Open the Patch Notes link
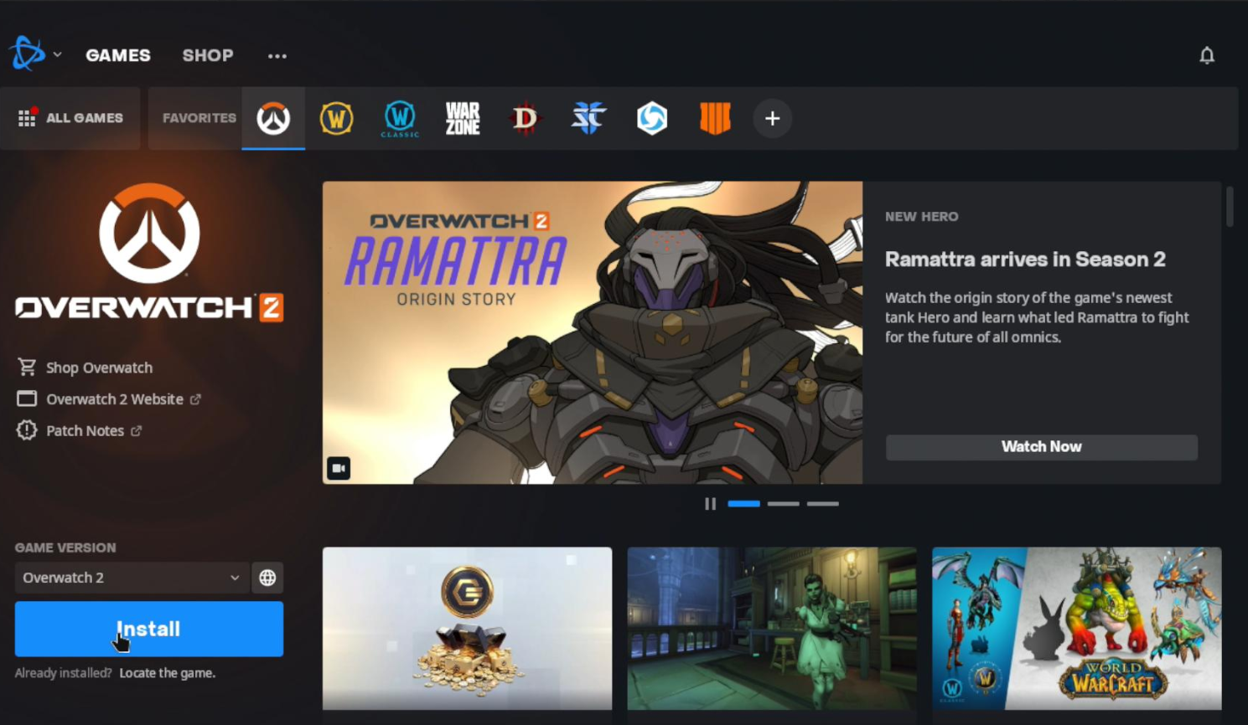Image resolution: width=1248 pixels, height=725 pixels. (x=79, y=431)
